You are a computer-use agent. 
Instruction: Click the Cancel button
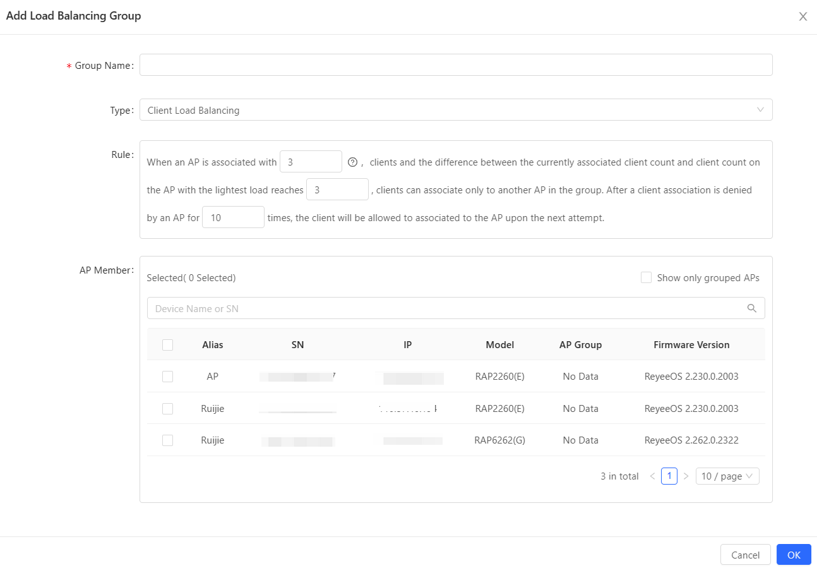tap(745, 555)
